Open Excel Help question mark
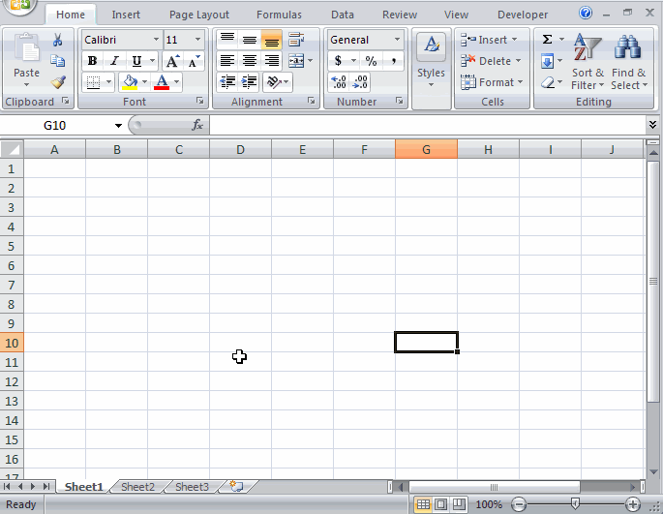 click(586, 14)
